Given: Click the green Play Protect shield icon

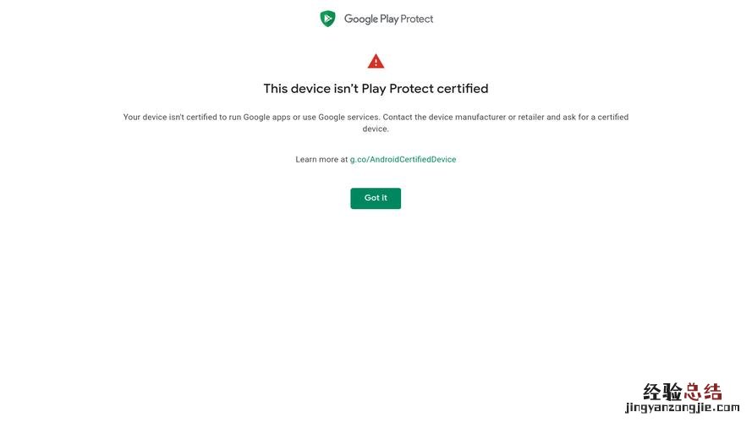Looking at the screenshot, I should click(x=327, y=19).
